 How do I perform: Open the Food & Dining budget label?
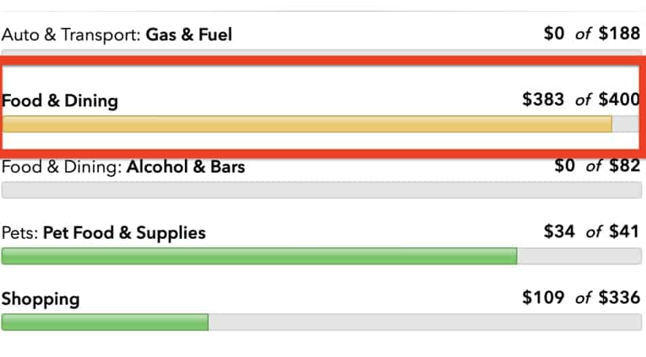[x=60, y=100]
